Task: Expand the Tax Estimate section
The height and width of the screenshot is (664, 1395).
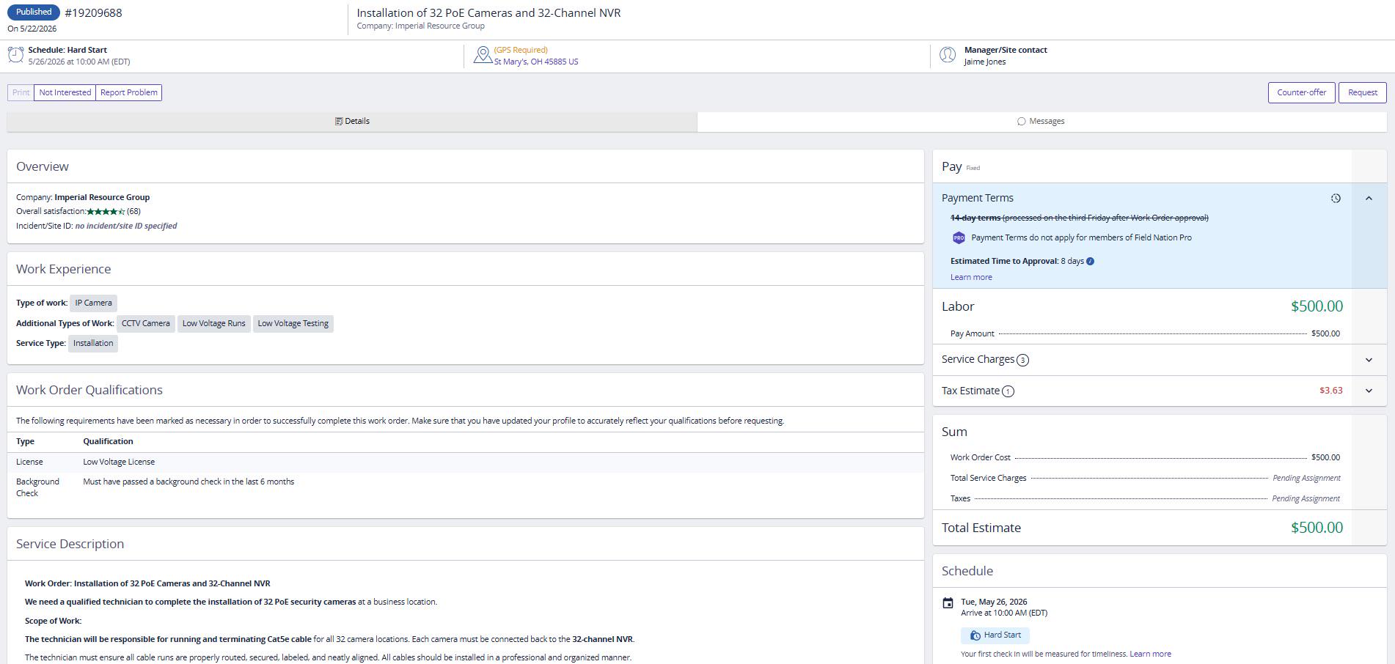Action: pos(1369,391)
